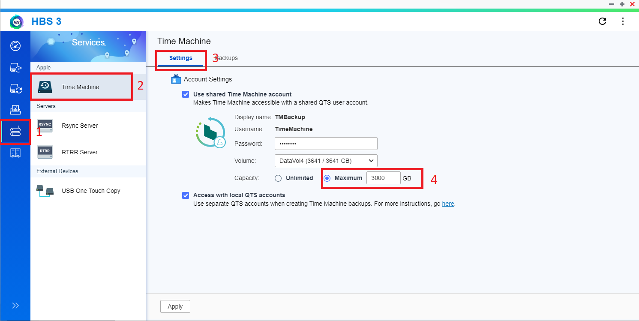Open the instructions via the here link

coord(448,204)
